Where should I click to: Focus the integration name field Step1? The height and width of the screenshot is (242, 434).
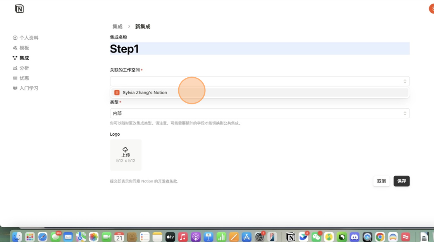point(260,49)
